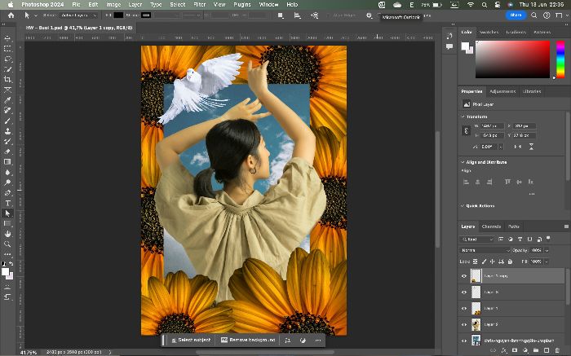The width and height of the screenshot is (571, 356).
Task: Switch to the Swatches tab
Action: pyautogui.click(x=489, y=32)
